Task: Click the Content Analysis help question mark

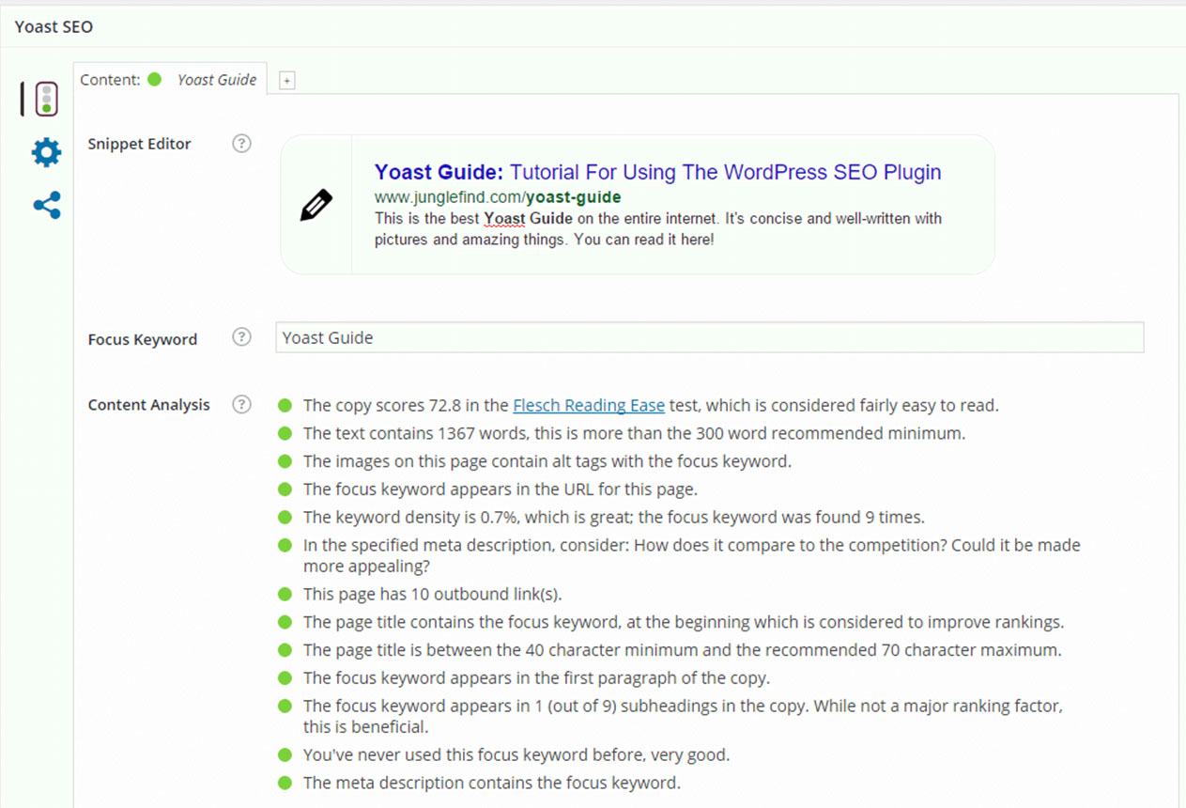Action: (241, 405)
